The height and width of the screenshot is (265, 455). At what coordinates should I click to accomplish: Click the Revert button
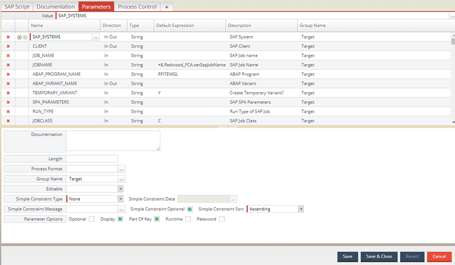click(x=412, y=256)
